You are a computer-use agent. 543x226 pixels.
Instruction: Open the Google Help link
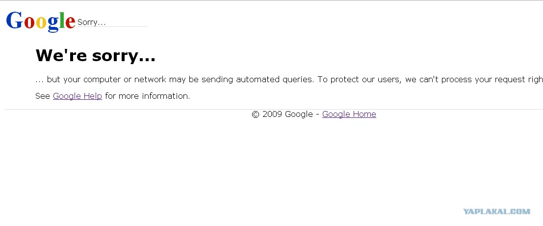(78, 96)
